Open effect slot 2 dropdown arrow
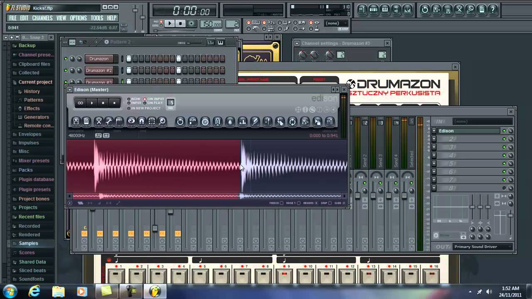 (434, 139)
